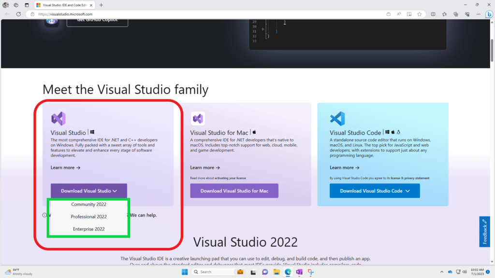495x278 pixels.
Task: Open the Visual Studio Code license link
Action: (x=395, y=178)
